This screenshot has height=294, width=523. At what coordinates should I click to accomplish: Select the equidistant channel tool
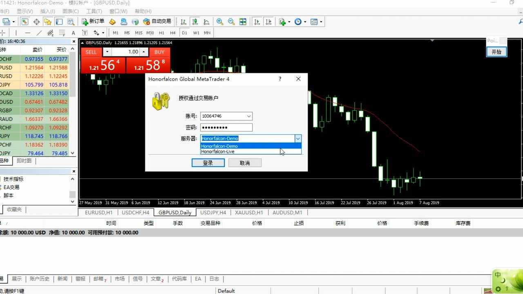point(50,33)
